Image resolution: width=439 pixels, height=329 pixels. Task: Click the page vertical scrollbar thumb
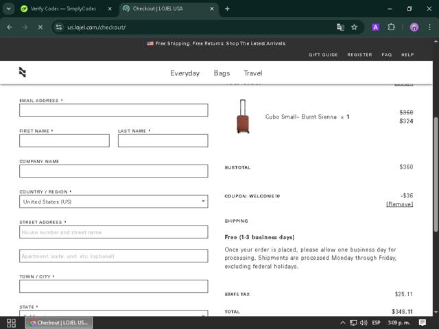436,174
